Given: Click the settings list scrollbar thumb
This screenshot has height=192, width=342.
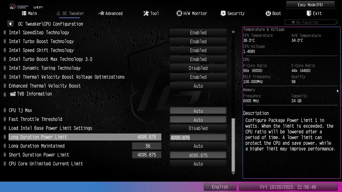Looking at the screenshot, I should tap(233, 145).
